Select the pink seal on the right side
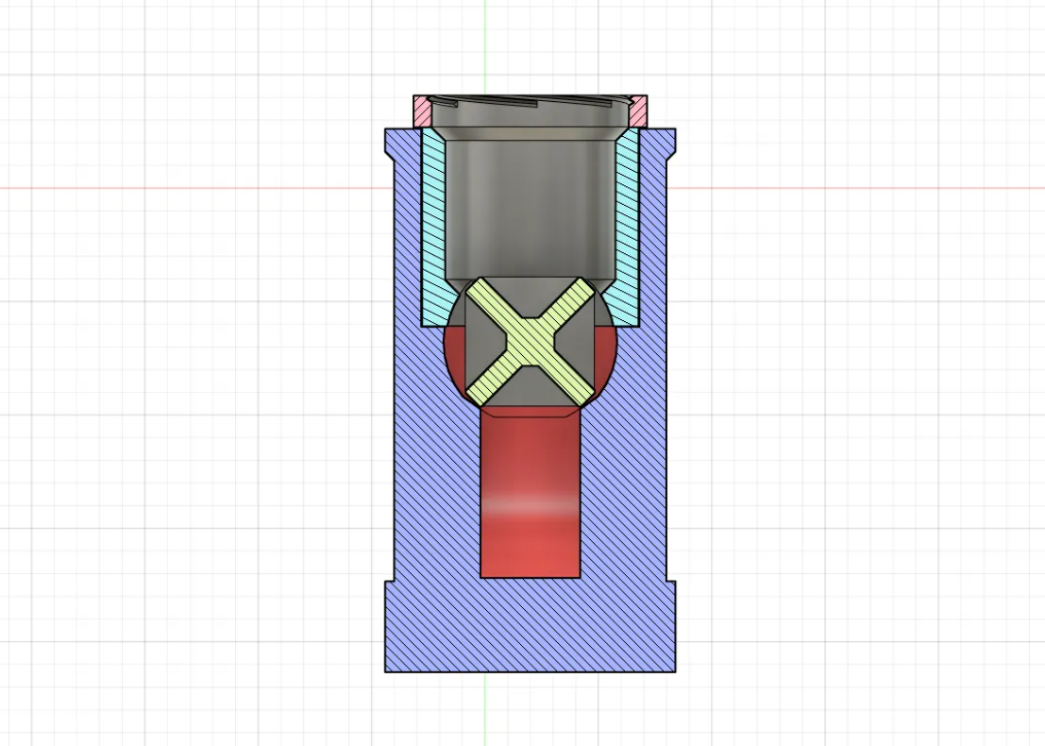1045x746 pixels. (x=638, y=111)
